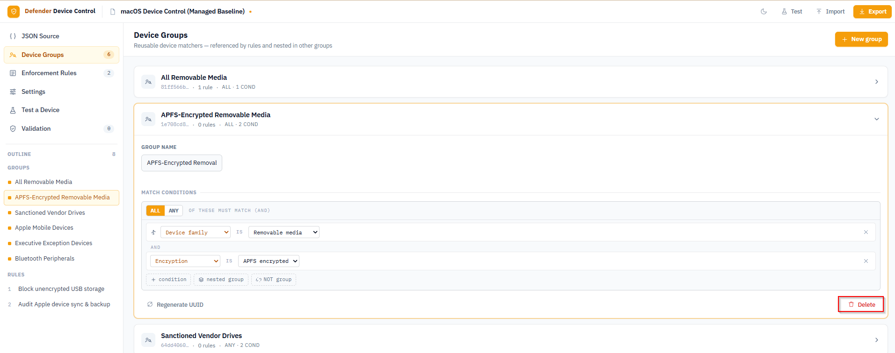Add a new condition

[168, 280]
